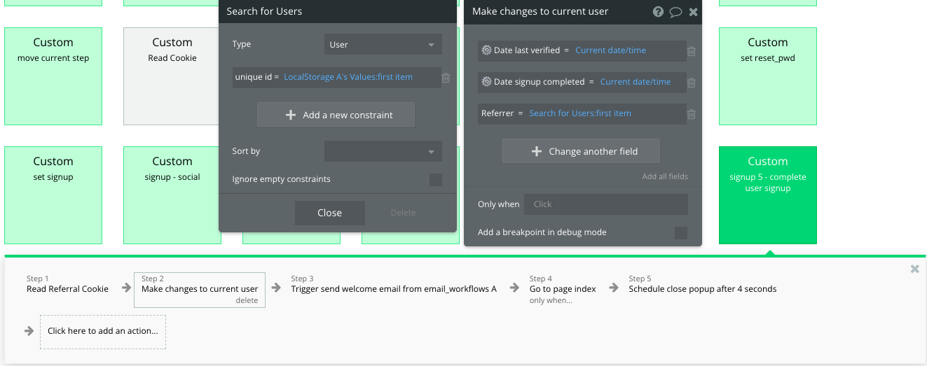Image resolution: width=927 pixels, height=366 pixels.
Task: Open help for Make changes to current user
Action: (658, 11)
